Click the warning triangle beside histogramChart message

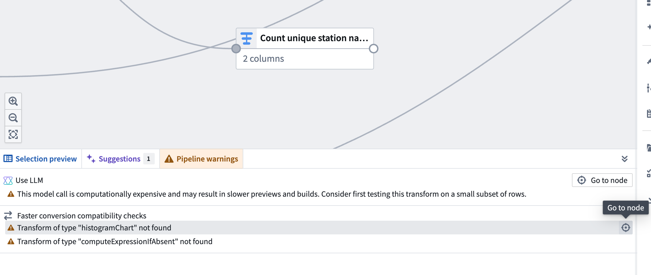pos(11,228)
